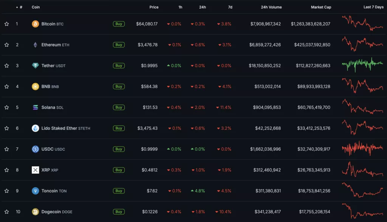Open Ethereum's 7-day sparkline chart
Screen dimensions: 387x222
pos(362,44)
